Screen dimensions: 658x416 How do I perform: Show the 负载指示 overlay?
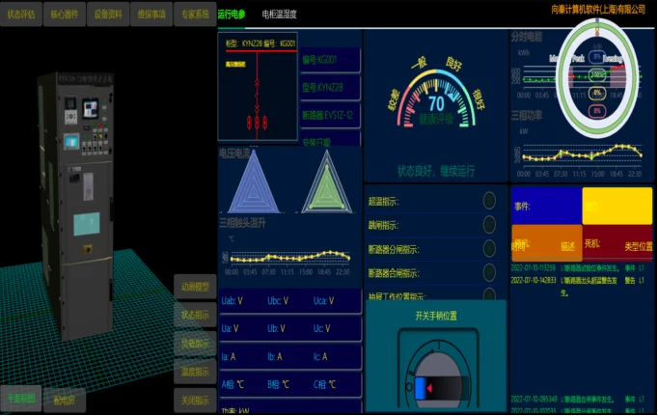[x=195, y=344]
